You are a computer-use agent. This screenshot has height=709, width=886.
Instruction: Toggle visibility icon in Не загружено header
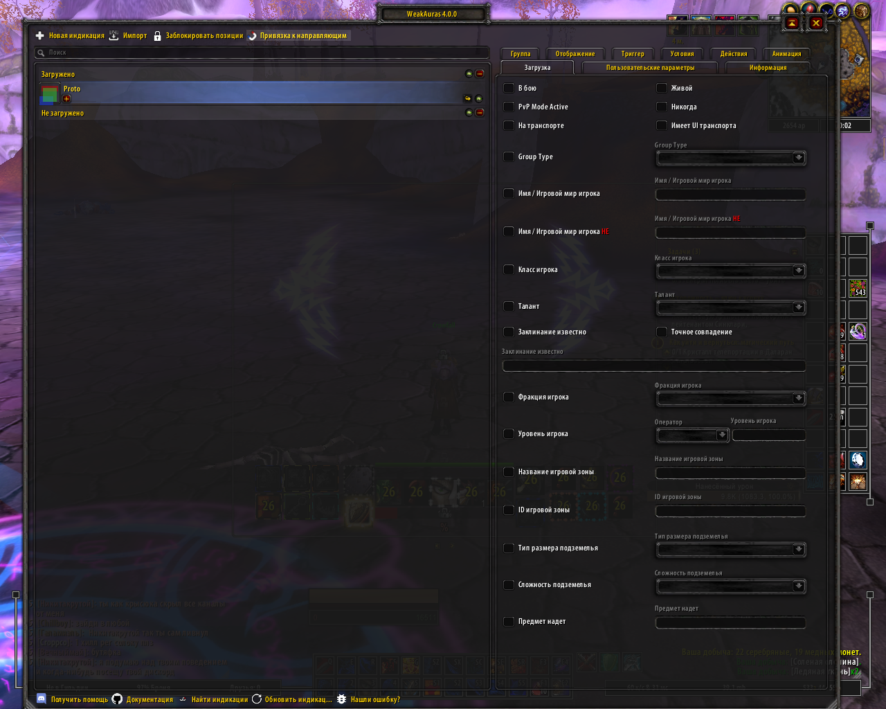(x=469, y=113)
